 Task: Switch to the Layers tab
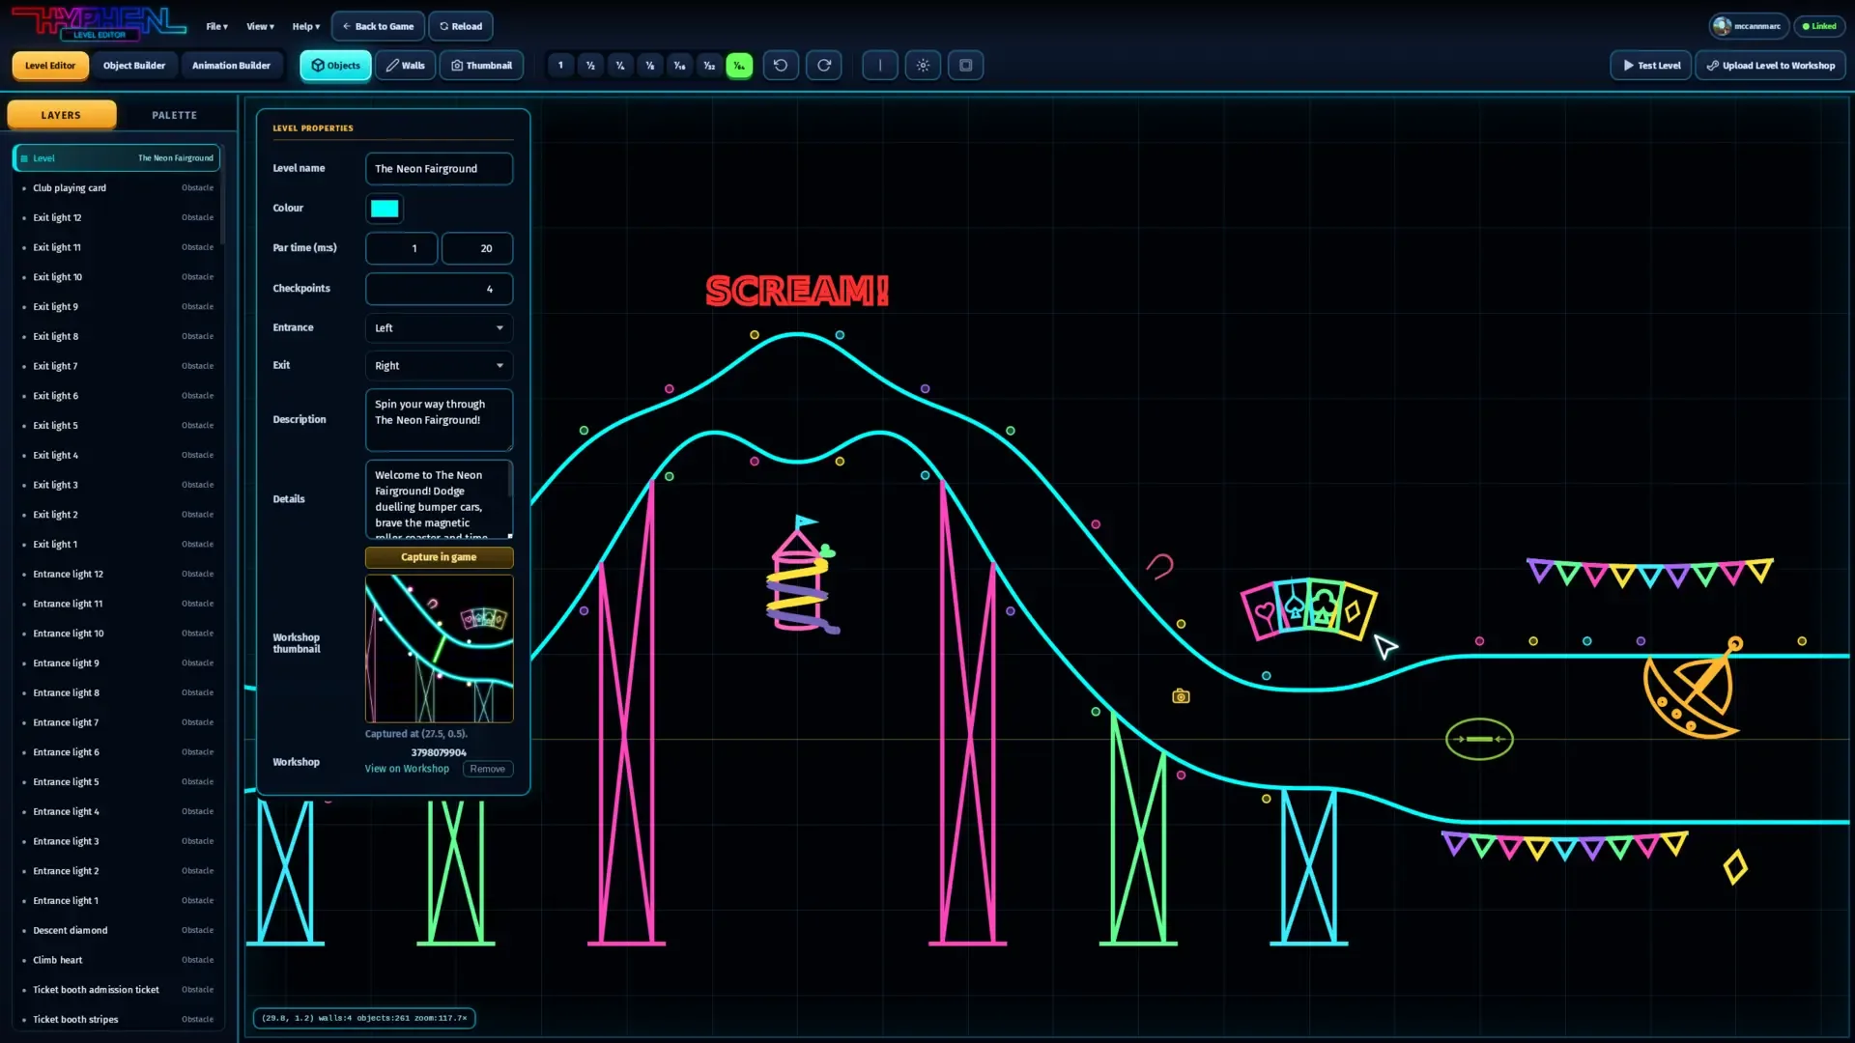61,115
